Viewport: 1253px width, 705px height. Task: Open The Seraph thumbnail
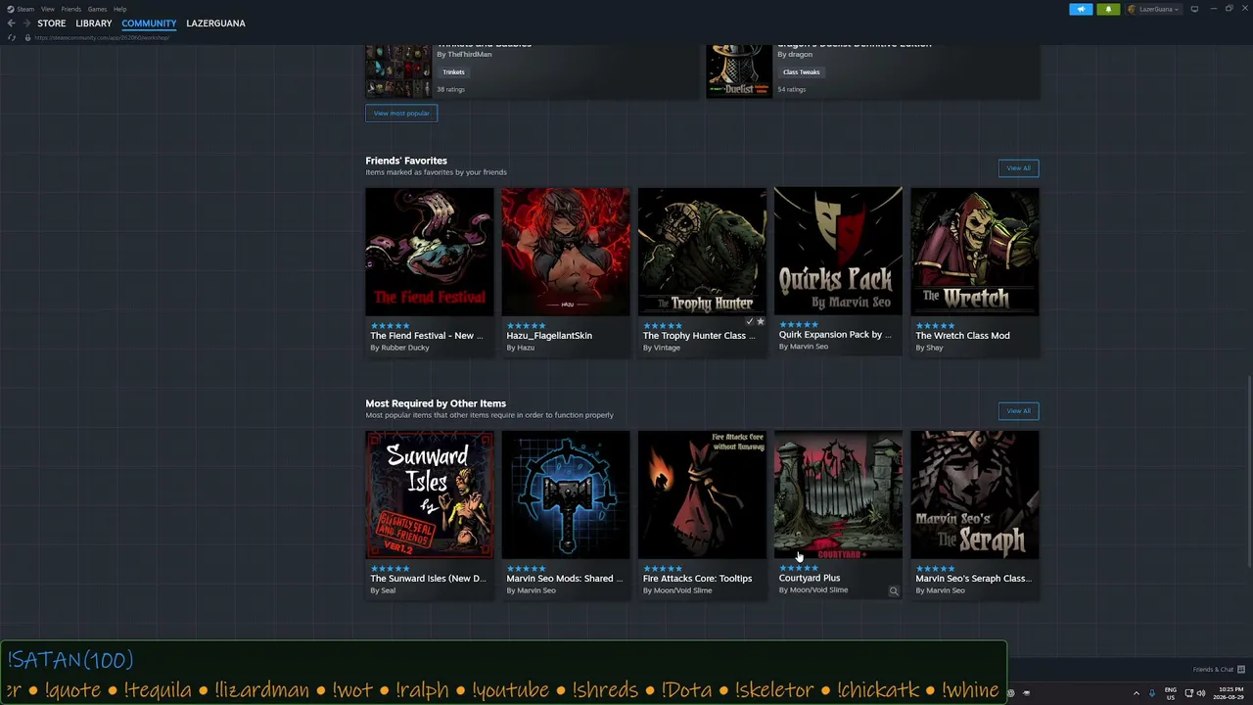click(975, 494)
